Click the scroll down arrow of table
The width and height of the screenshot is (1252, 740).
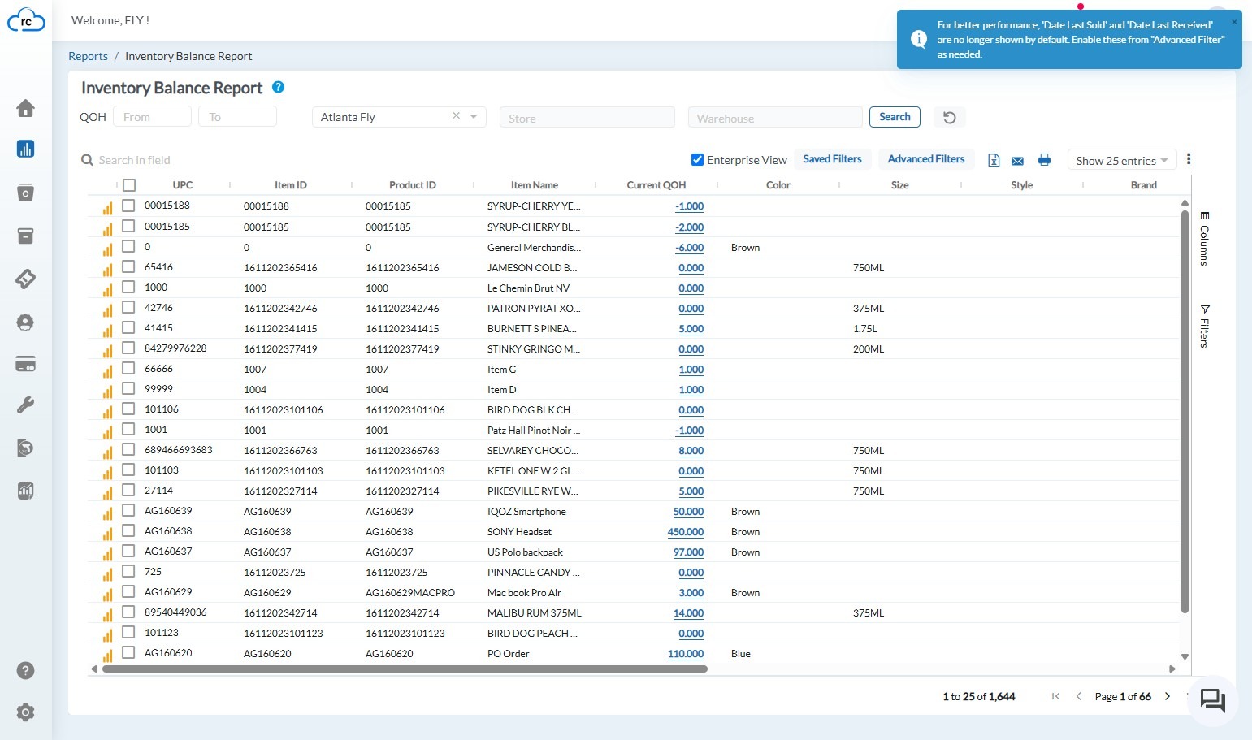point(1185,656)
